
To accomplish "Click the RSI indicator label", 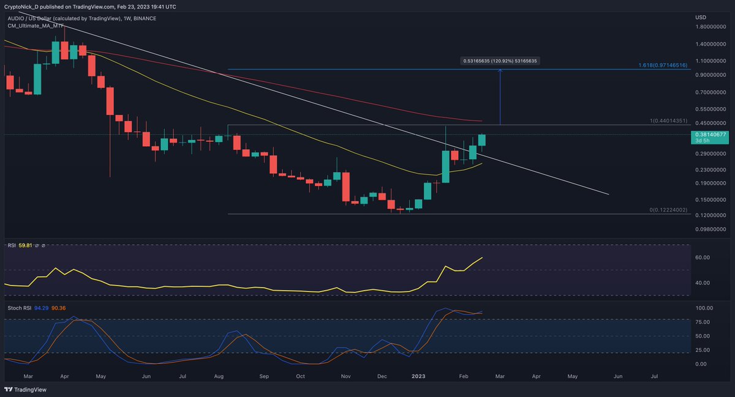I will [11, 246].
